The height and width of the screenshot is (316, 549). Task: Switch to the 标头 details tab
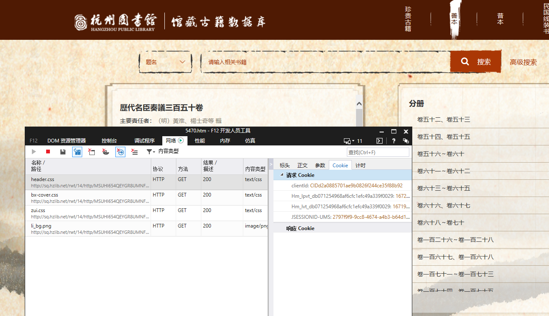[285, 165]
